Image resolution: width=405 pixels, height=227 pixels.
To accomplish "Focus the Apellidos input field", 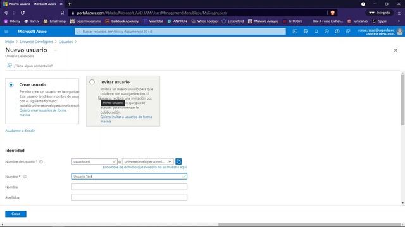I will pyautogui.click(x=129, y=197).
